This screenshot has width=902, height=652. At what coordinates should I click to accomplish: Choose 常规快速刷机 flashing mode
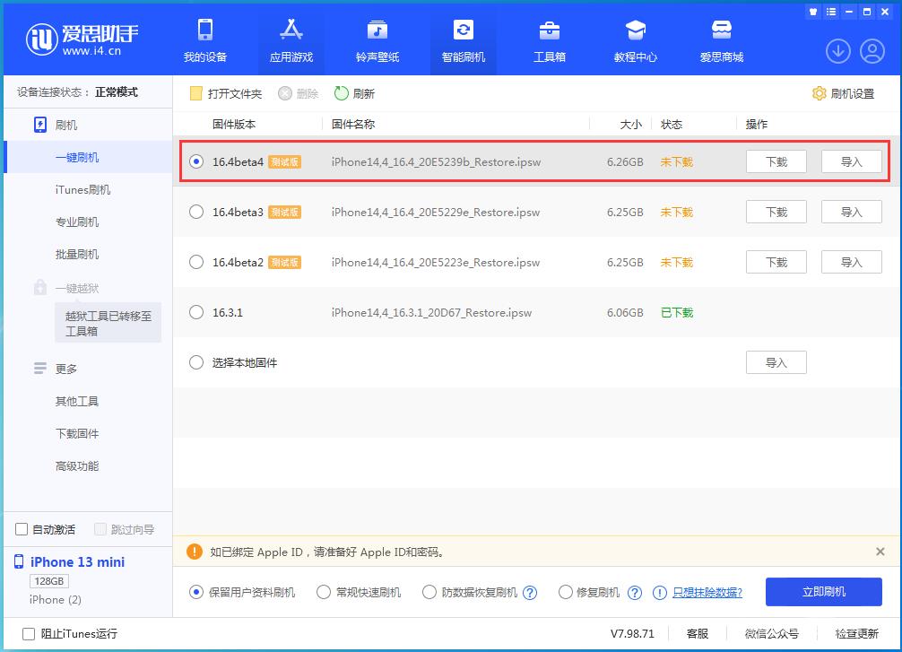[323, 592]
